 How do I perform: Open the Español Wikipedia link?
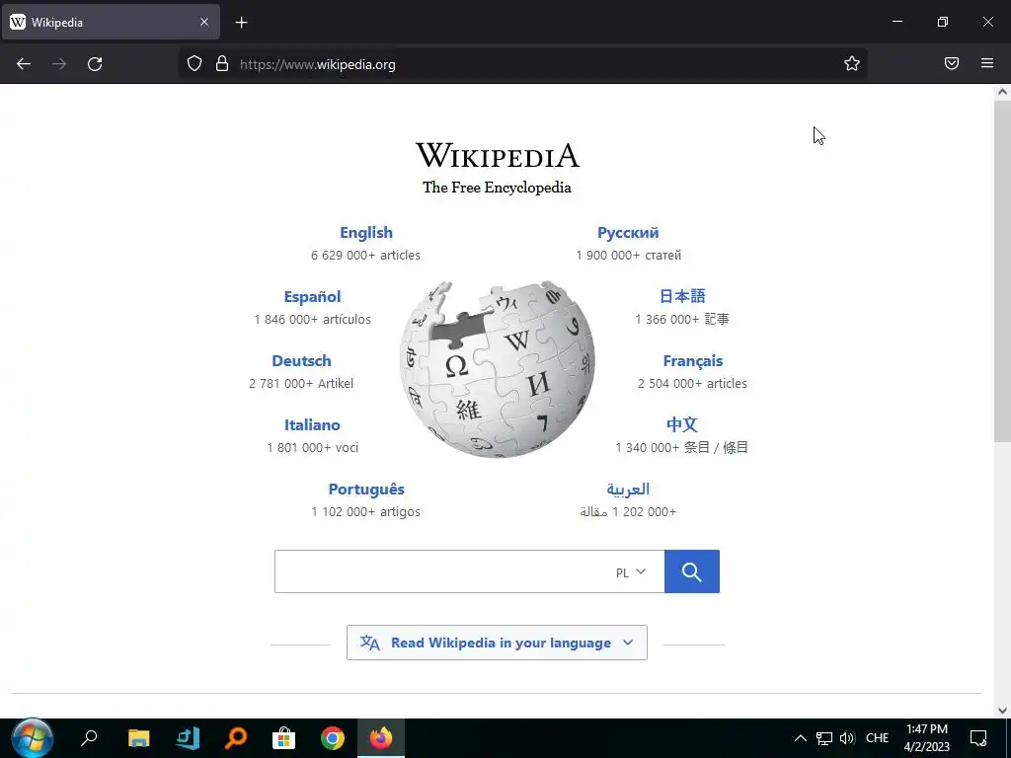312,296
